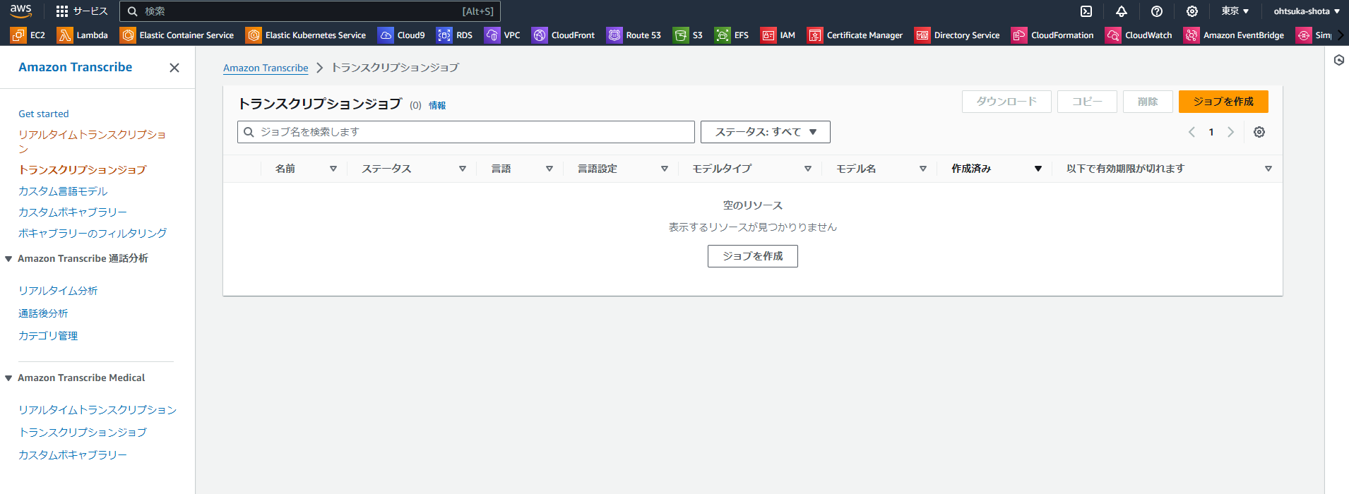1349x494 pixels.
Task: Open the EFS shortcut
Action: pyautogui.click(x=732, y=35)
